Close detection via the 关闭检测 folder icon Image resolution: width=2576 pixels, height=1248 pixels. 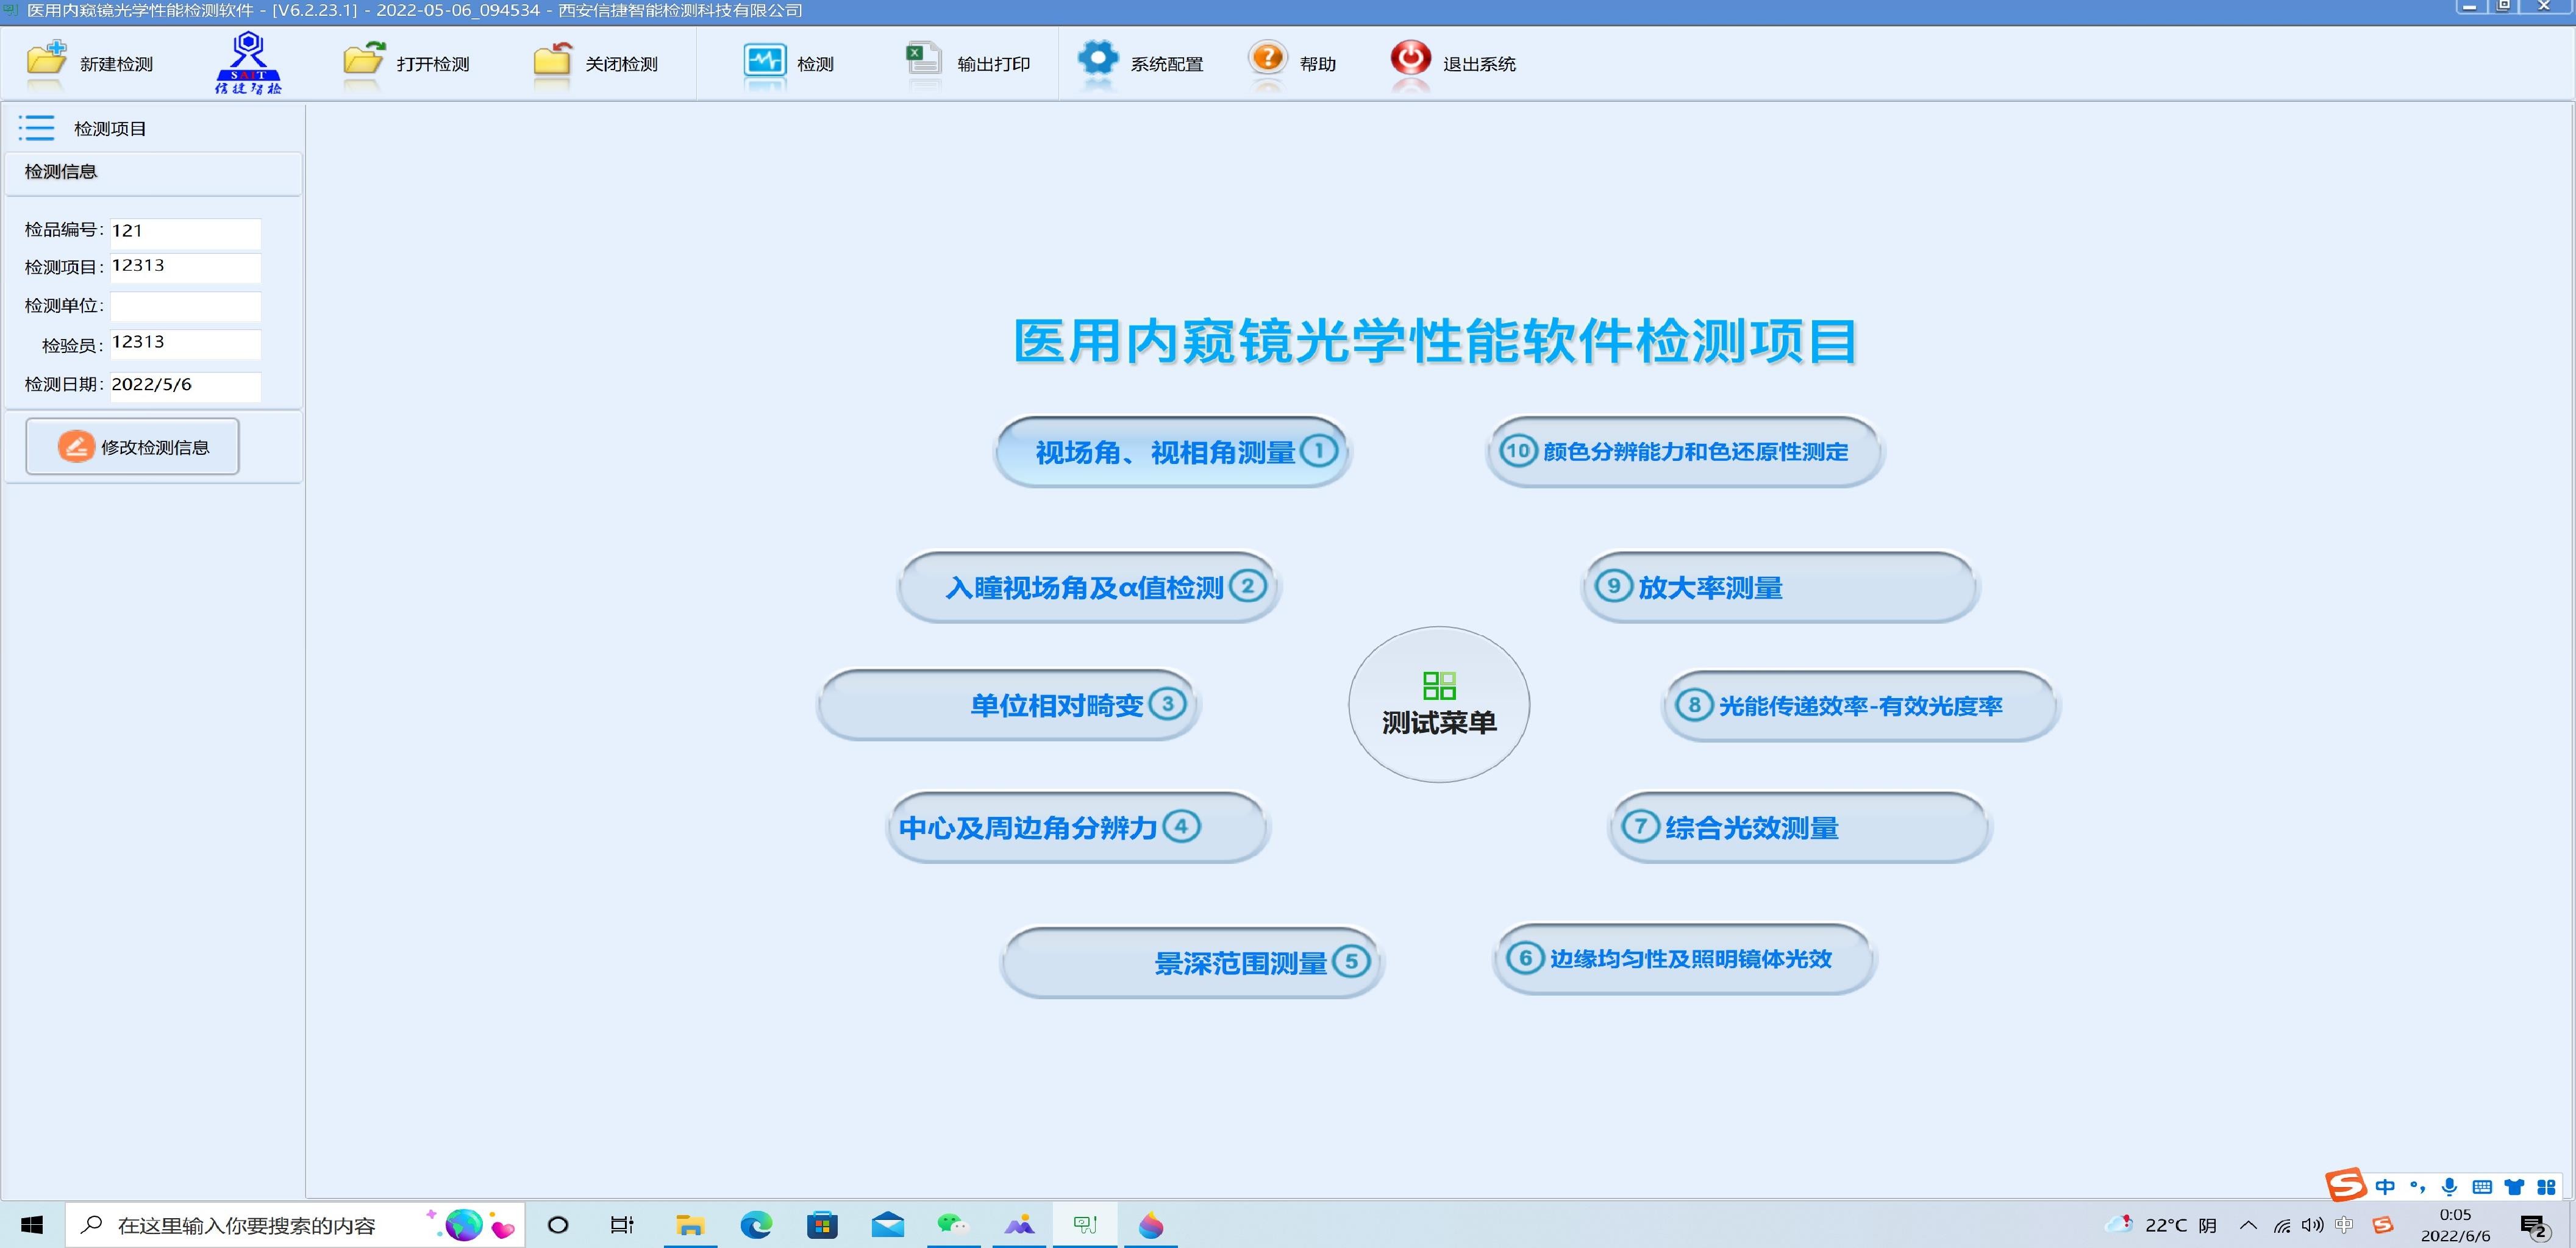coord(553,60)
